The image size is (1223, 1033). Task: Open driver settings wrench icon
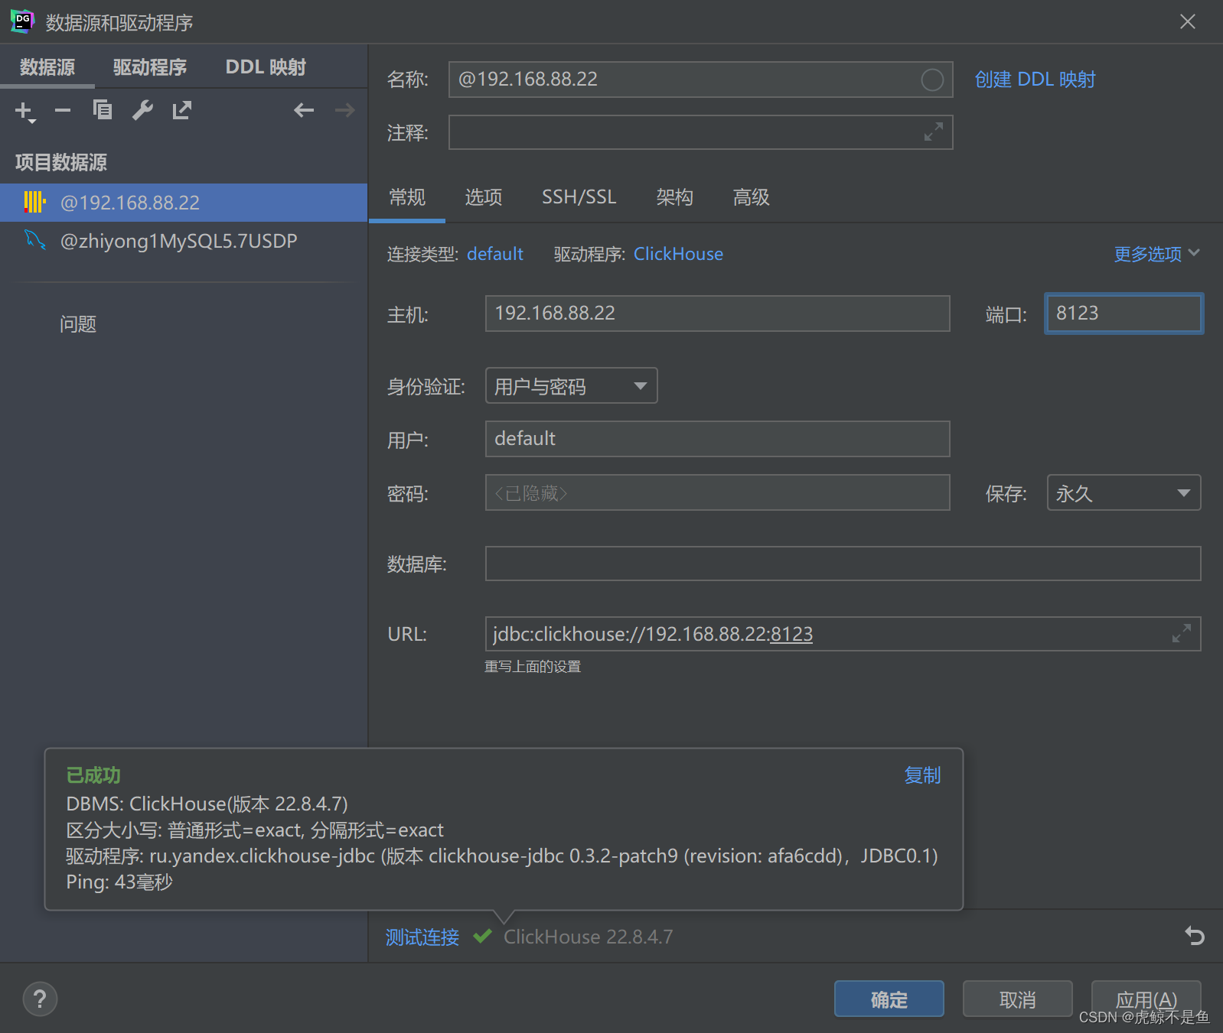coord(142,111)
